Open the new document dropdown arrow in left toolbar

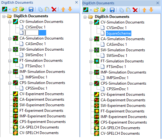(10, 10)
